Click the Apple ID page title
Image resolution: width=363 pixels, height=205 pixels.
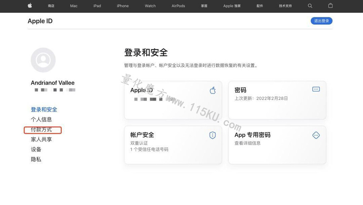[x=40, y=21]
